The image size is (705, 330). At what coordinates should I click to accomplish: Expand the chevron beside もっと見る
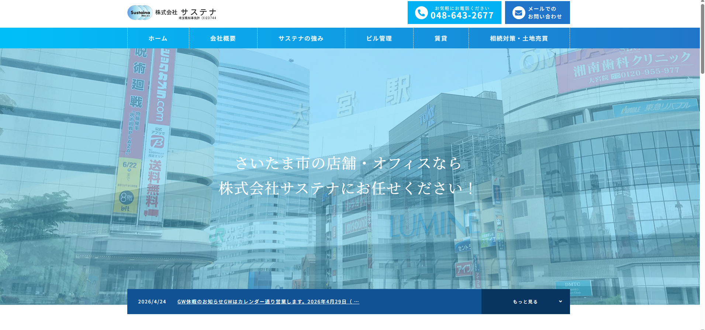[x=560, y=302]
